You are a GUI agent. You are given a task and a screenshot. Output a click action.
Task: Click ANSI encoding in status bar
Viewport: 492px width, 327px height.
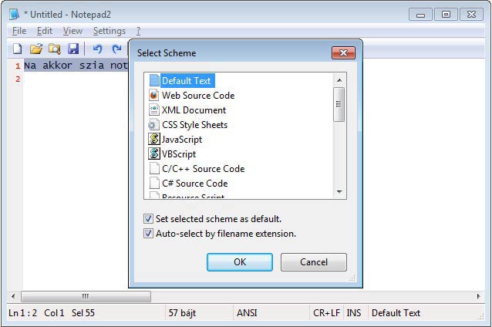248,313
